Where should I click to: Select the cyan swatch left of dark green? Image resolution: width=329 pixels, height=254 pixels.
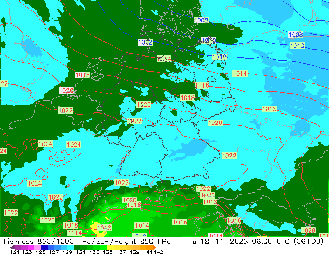[70, 247]
